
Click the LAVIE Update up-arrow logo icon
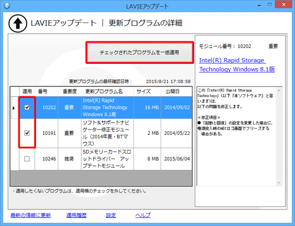18,24
